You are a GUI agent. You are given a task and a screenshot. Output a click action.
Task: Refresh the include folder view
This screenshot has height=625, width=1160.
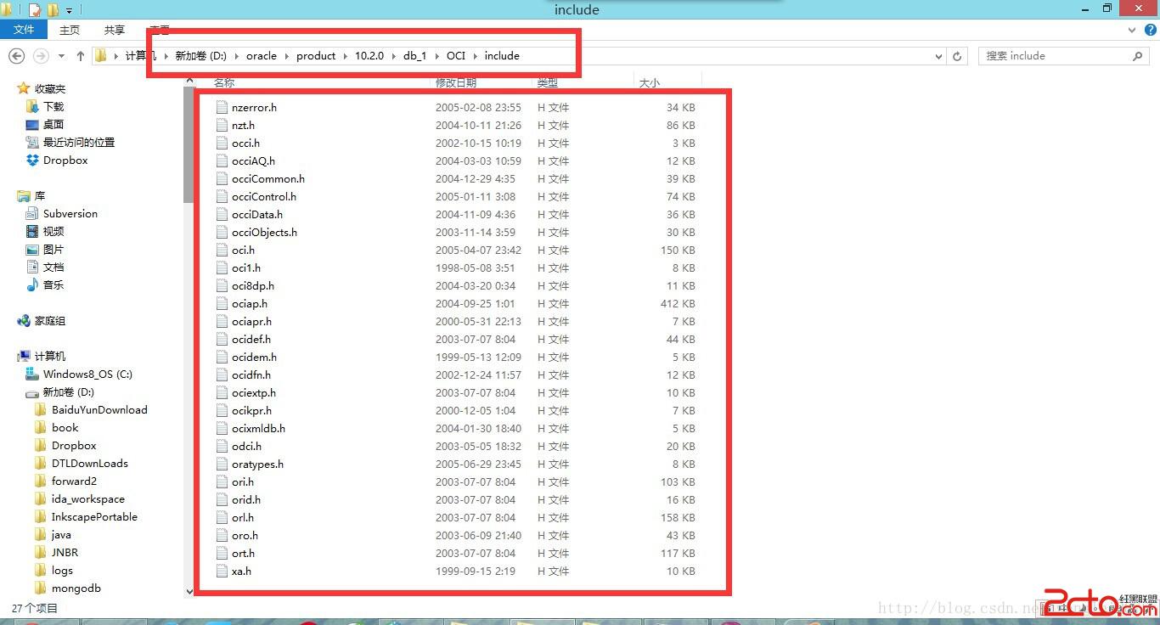[957, 56]
